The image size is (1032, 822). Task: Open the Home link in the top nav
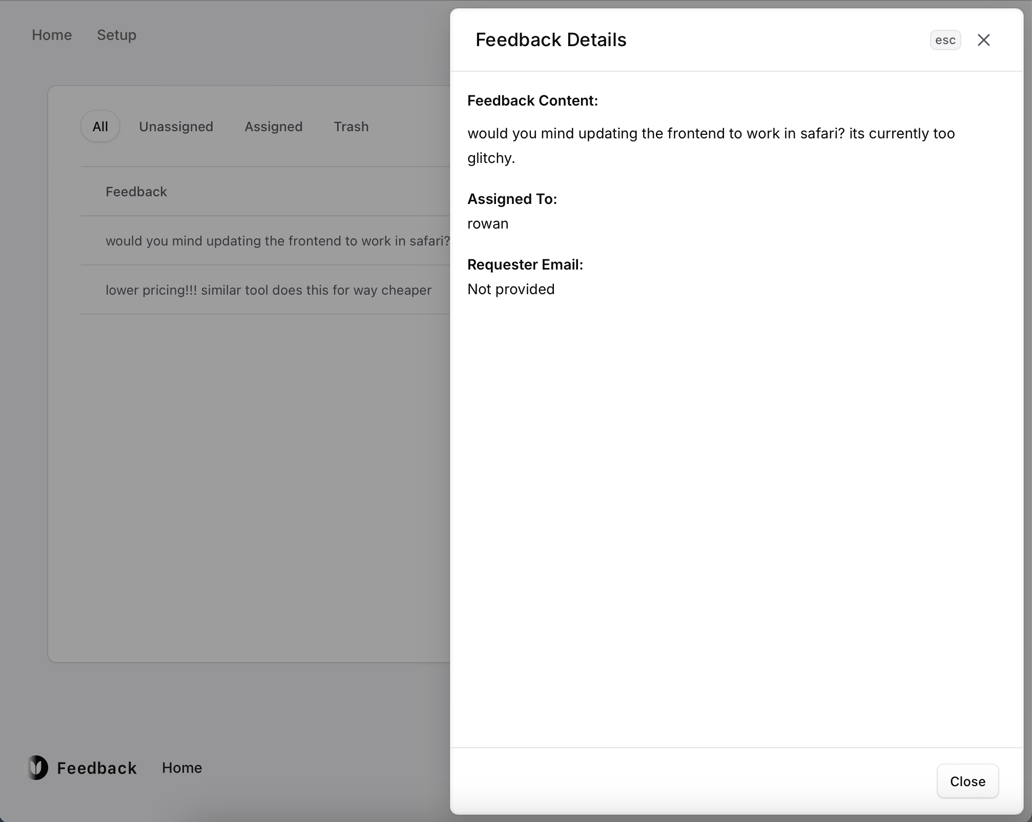[x=52, y=35]
